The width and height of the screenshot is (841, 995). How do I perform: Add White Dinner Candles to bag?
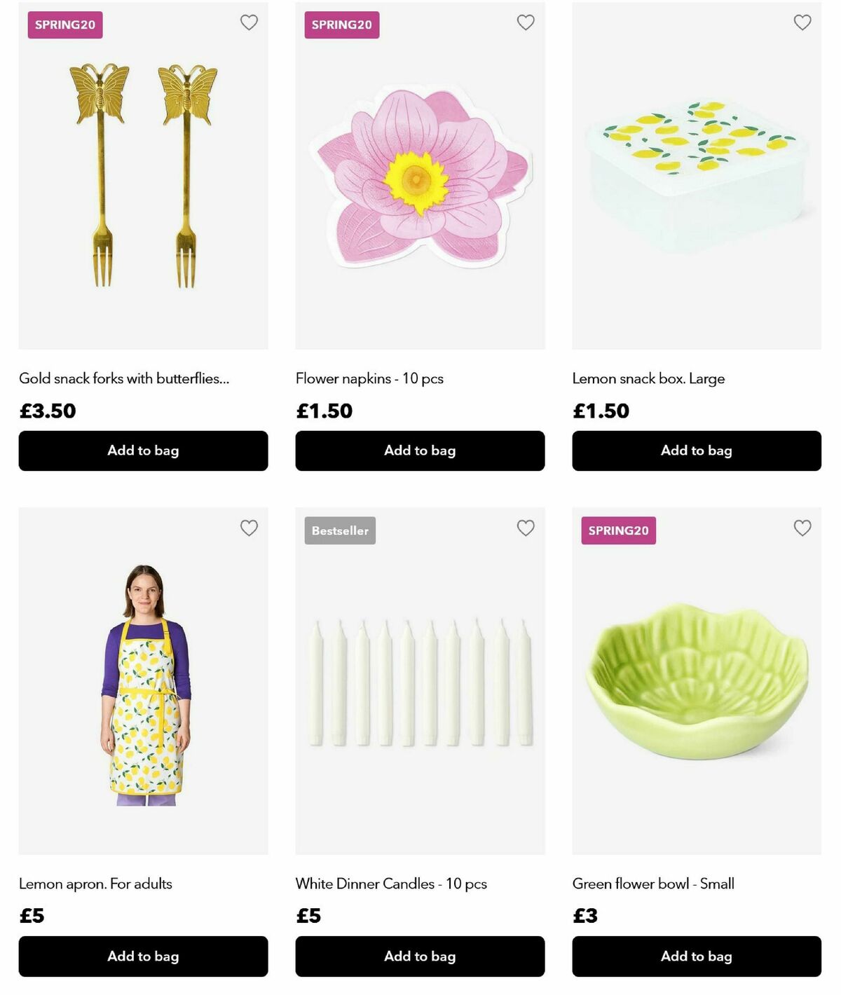[x=420, y=956]
